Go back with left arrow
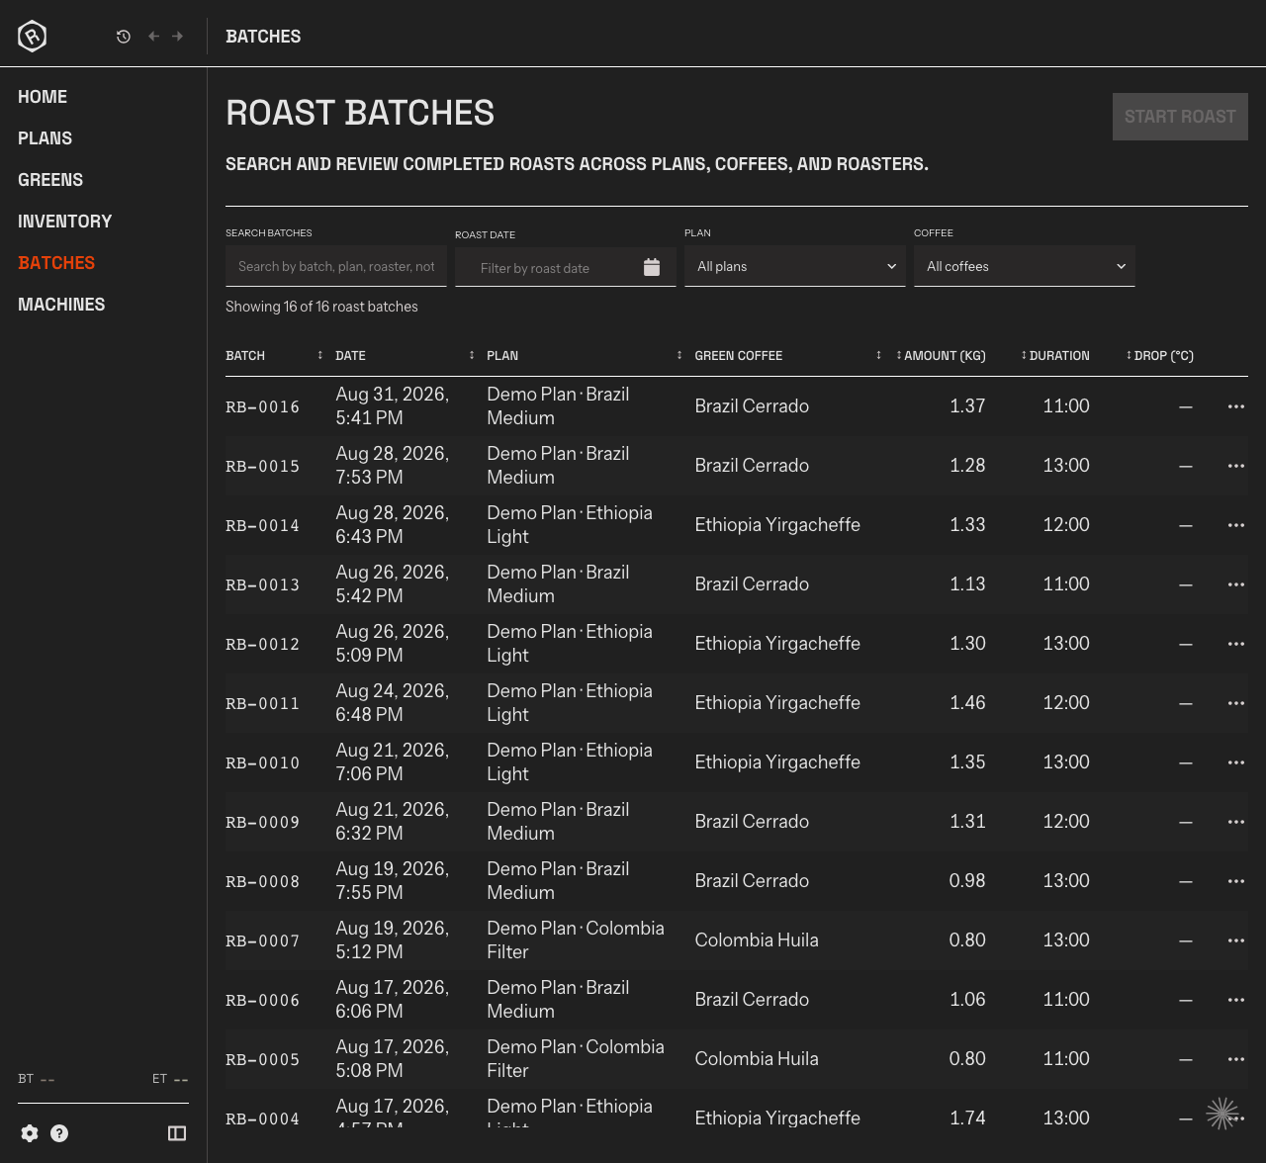1266x1163 pixels. point(153,37)
